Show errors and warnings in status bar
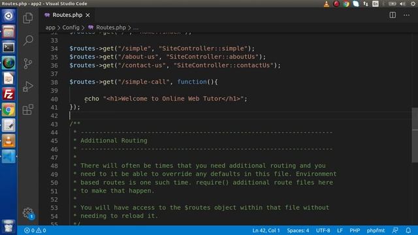This screenshot has height=235, width=418. [x=35, y=230]
